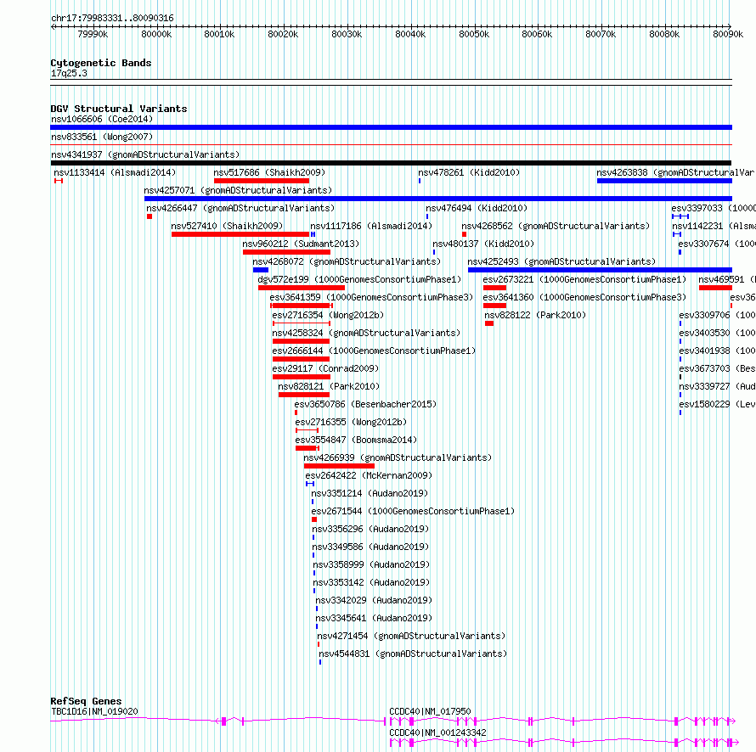Image resolution: width=756 pixels, height=752 pixels.
Task: Open nsv1117186 (Alsmadi2014) variant
Action: pyautogui.click(x=371, y=226)
